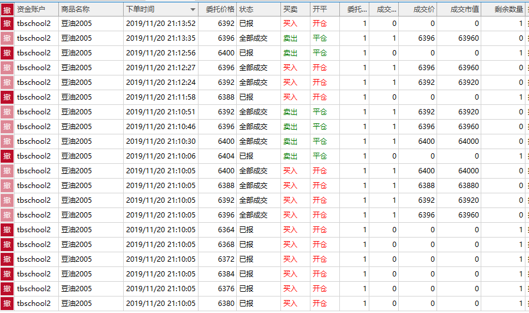
Task: Cancel the 21:11:58 buy order at 6388
Action: (7, 97)
